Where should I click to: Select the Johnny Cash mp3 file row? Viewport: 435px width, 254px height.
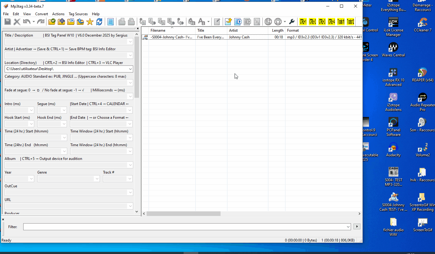(252, 37)
